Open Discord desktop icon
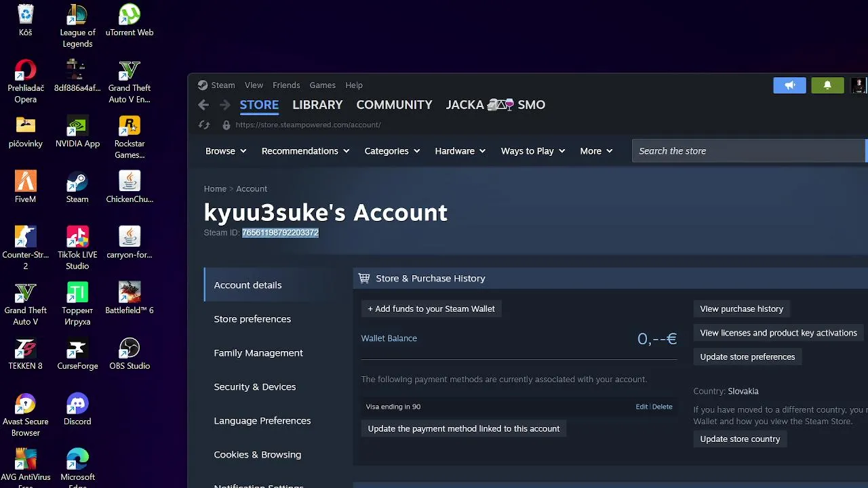This screenshot has height=488, width=868. (x=77, y=409)
